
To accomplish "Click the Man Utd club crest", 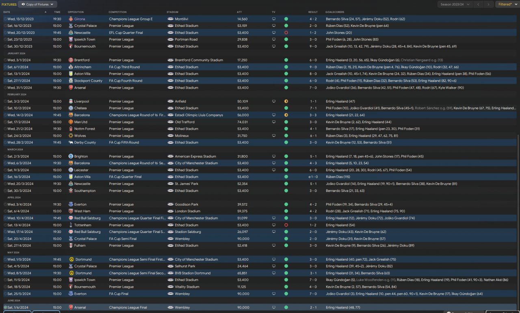I will tap(71, 122).
